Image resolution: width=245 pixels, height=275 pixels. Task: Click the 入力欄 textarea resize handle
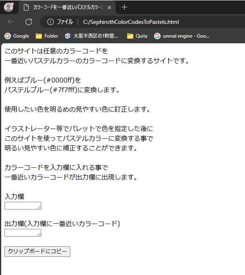click(39, 207)
